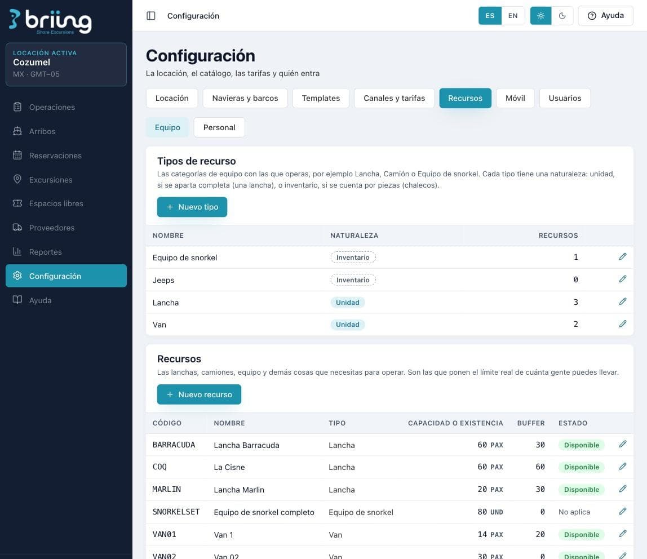Click edit pencil for SNORKELSET resource

[623, 512]
